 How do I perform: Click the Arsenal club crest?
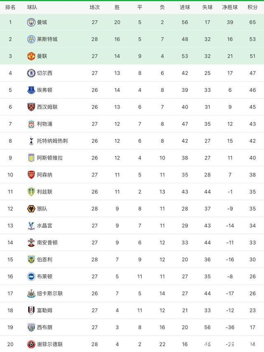[31, 175]
